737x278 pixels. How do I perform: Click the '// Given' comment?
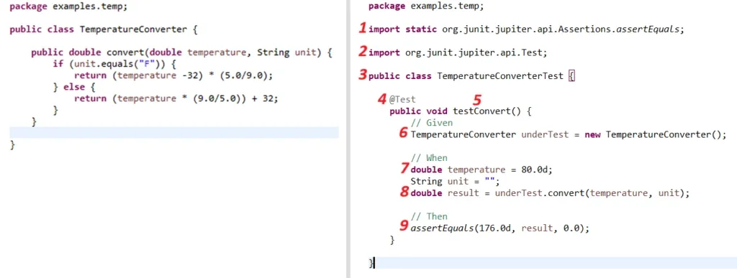[x=432, y=123]
